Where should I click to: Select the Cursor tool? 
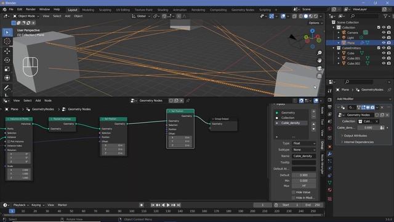click(x=7, y=41)
